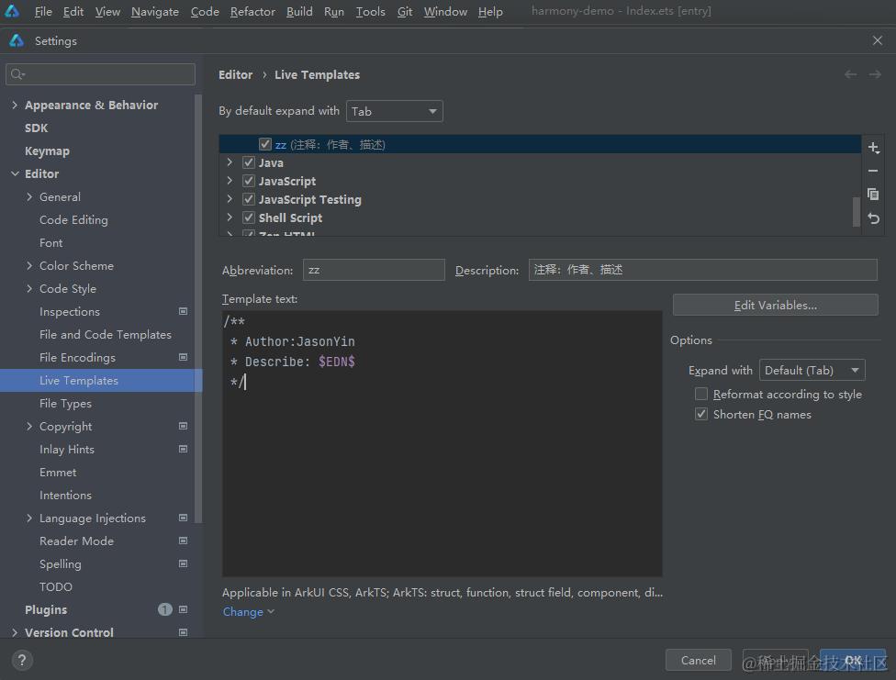Open the help question mark button
Screen dimensions: 896x680
point(22,660)
